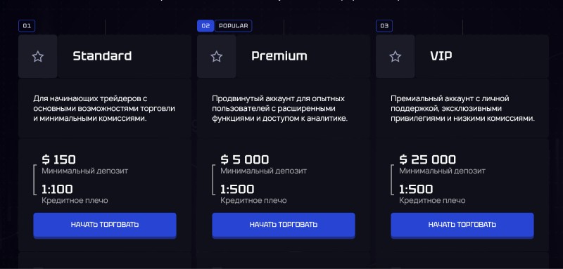This screenshot has width=563, height=269.
Task: Click the $ 5 000 minimum deposit amount
Action: click(245, 159)
